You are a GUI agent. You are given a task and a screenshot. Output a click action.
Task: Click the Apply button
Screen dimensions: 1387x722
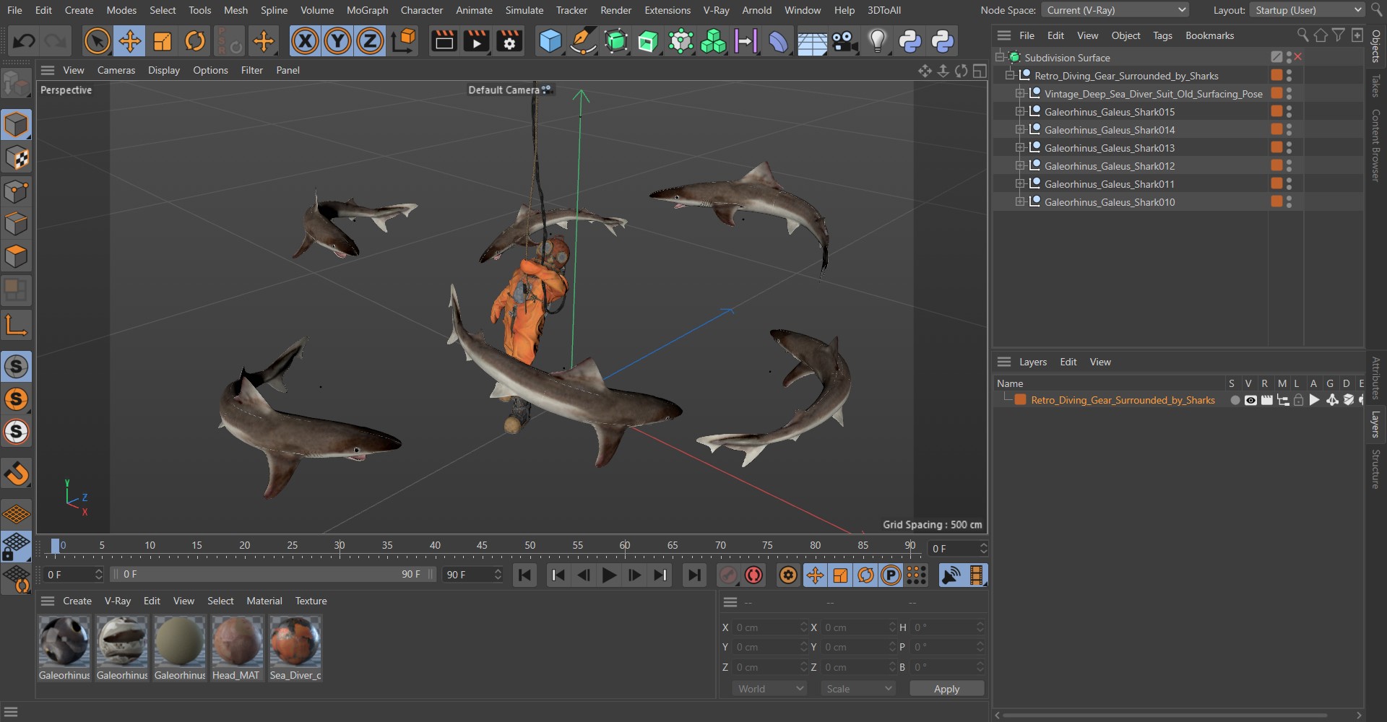(x=946, y=689)
